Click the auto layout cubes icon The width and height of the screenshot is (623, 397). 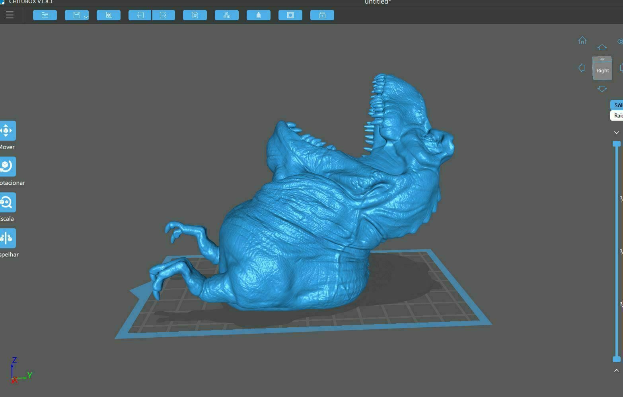tap(227, 15)
